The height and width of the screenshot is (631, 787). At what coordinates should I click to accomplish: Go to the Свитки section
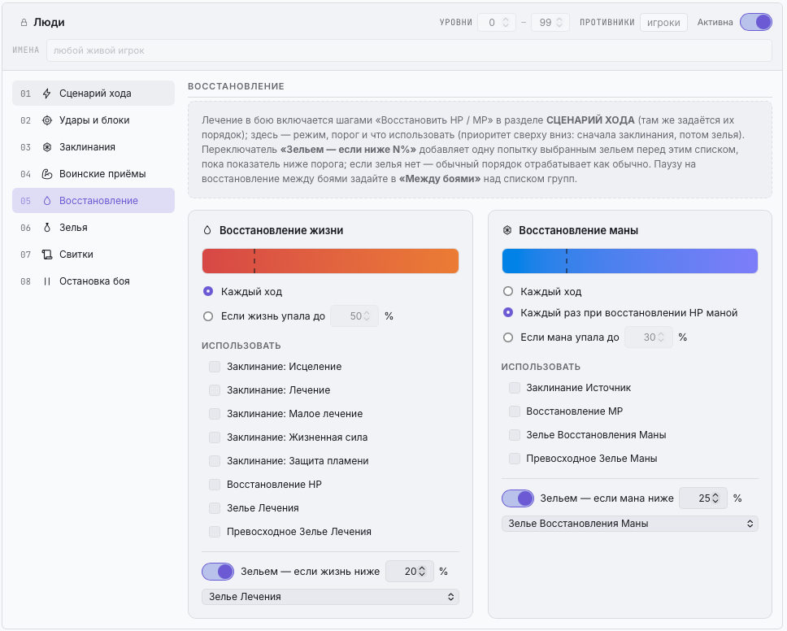tap(93, 255)
